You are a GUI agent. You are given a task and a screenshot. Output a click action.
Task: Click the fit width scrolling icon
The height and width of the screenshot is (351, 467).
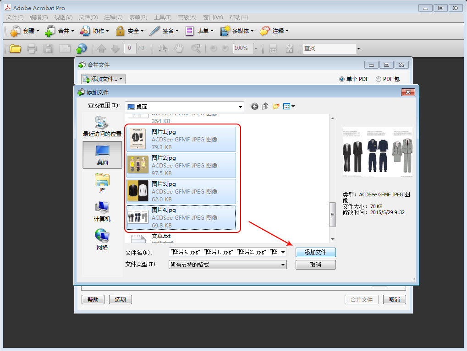tap(273, 48)
